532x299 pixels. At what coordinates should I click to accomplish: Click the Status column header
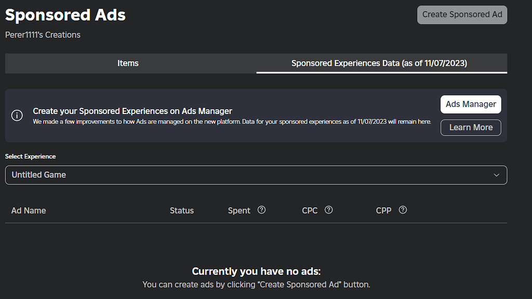tap(181, 210)
